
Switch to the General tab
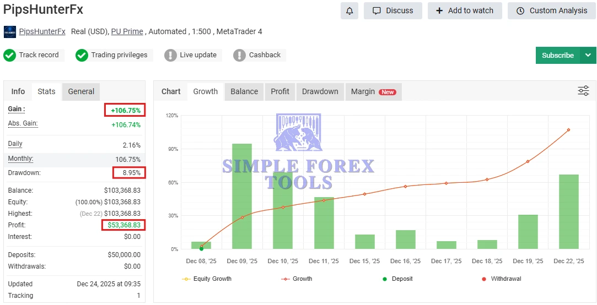pyautogui.click(x=81, y=91)
